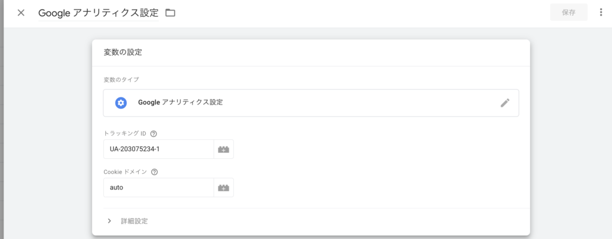Rename the variable via its title text
The width and height of the screenshot is (612, 239).
99,13
